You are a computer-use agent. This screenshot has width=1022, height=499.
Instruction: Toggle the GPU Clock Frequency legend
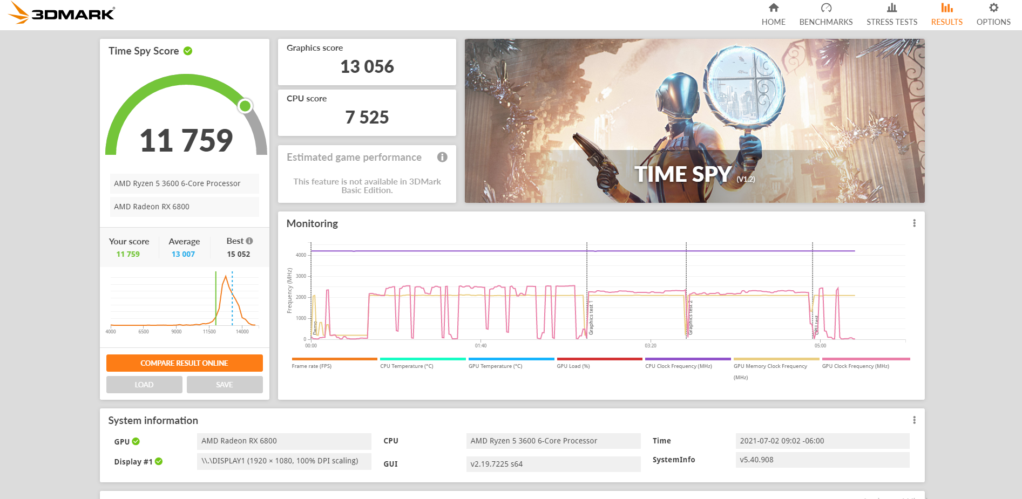click(856, 366)
